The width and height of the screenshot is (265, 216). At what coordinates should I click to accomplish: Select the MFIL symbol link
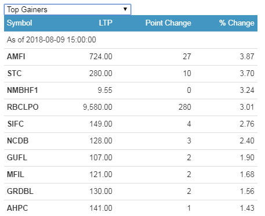16,175
